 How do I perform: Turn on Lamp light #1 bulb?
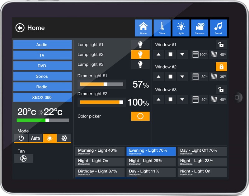tap(140, 44)
